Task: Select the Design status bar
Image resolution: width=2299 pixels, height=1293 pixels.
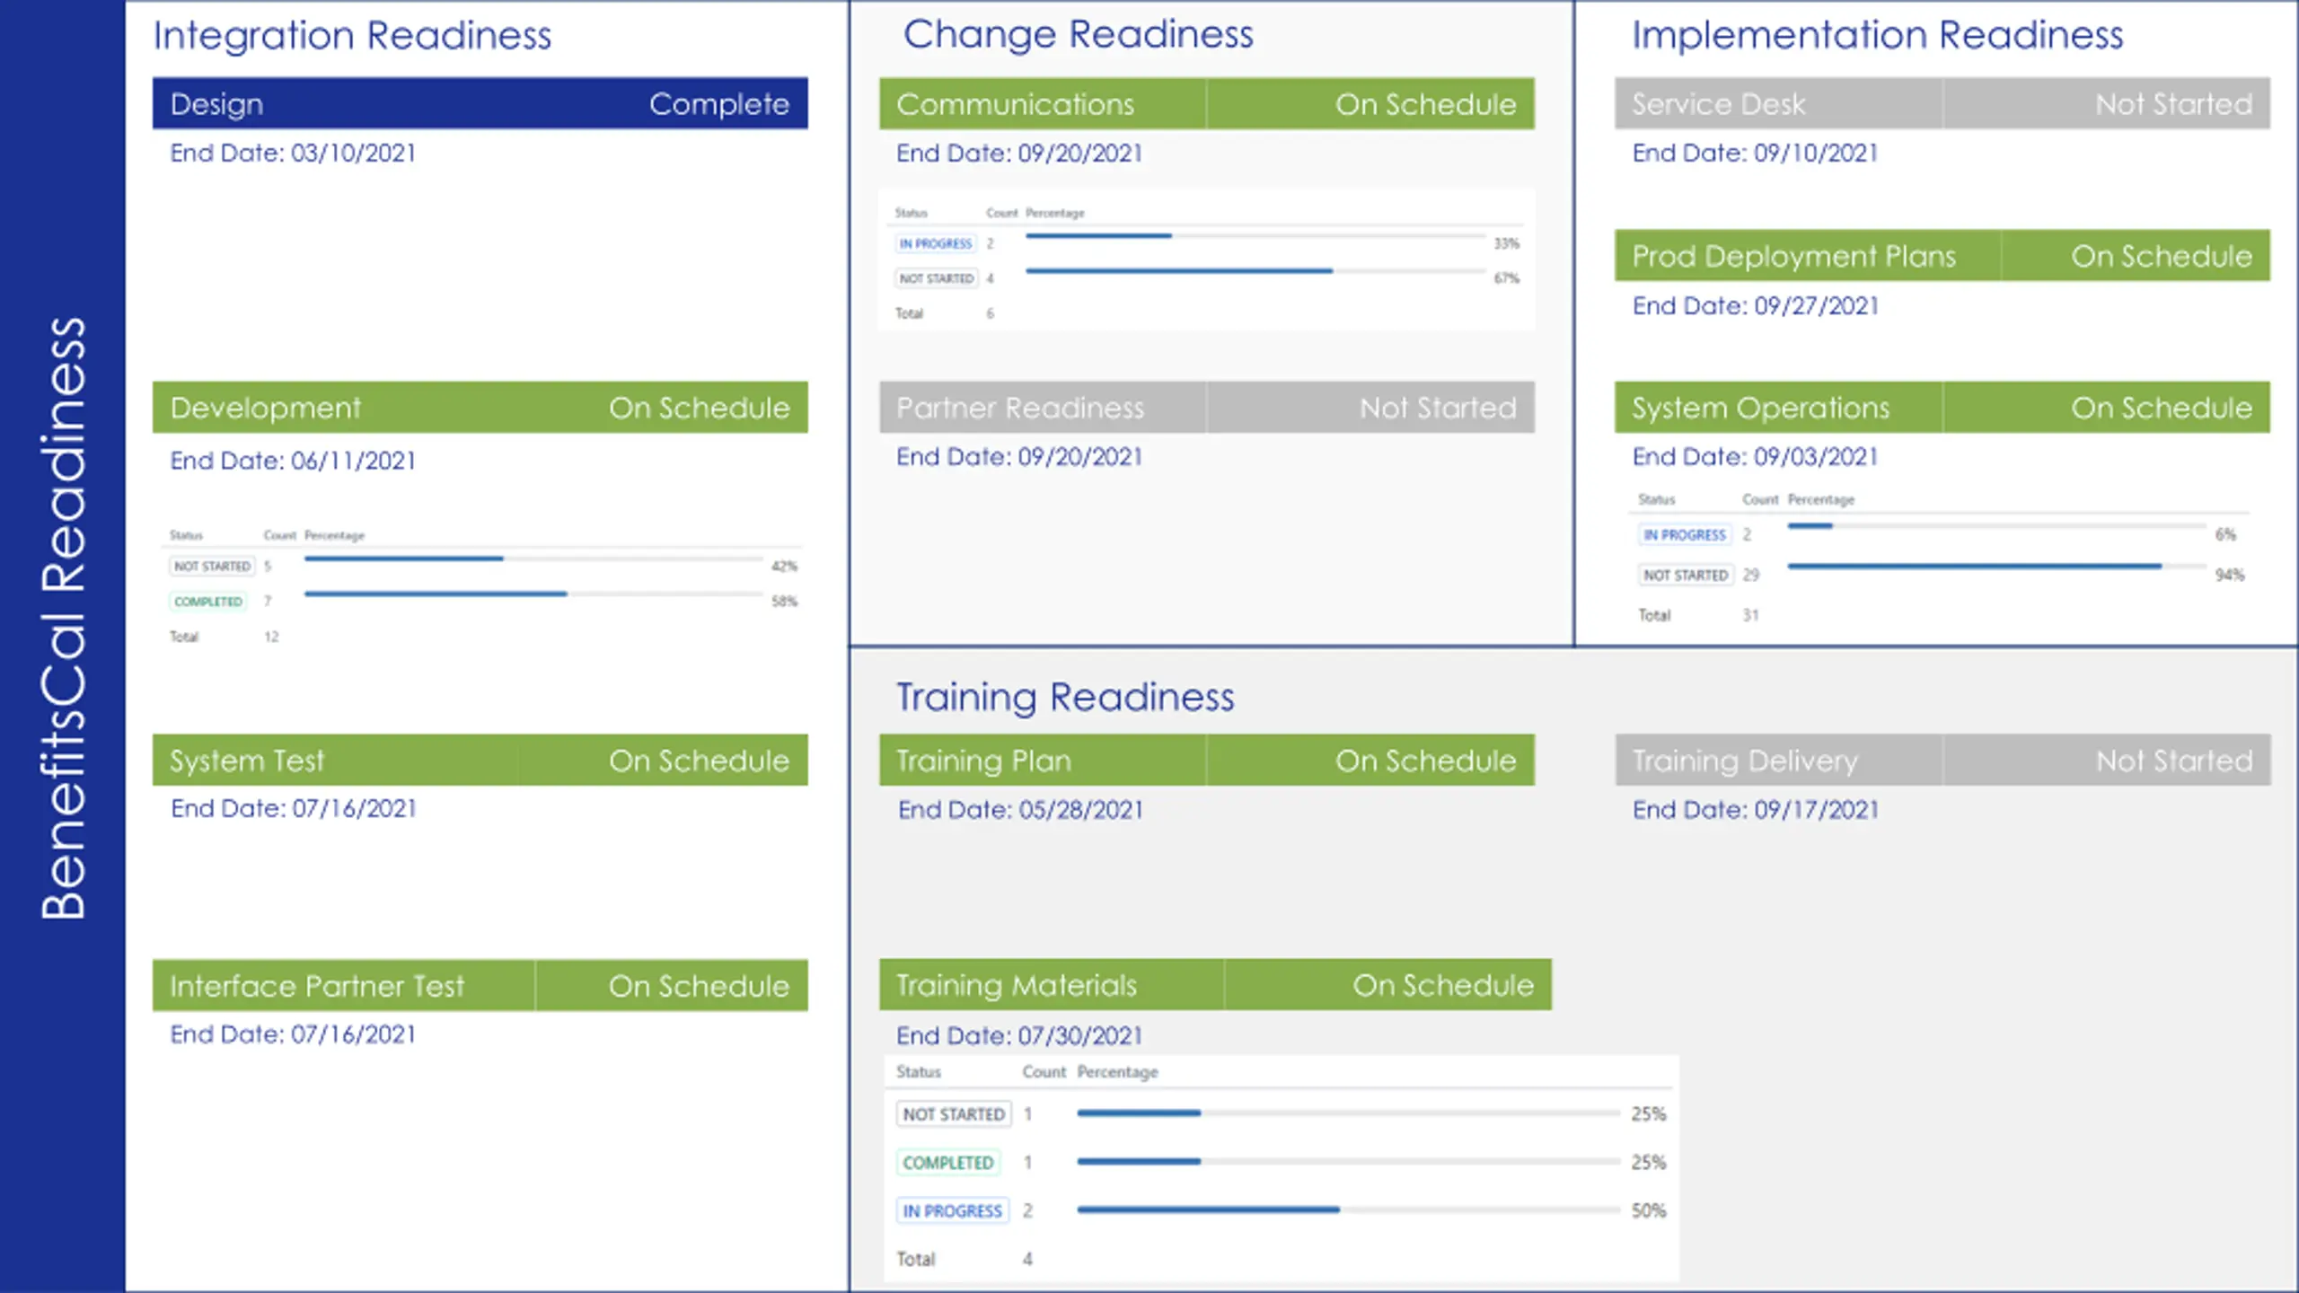Action: [x=480, y=103]
